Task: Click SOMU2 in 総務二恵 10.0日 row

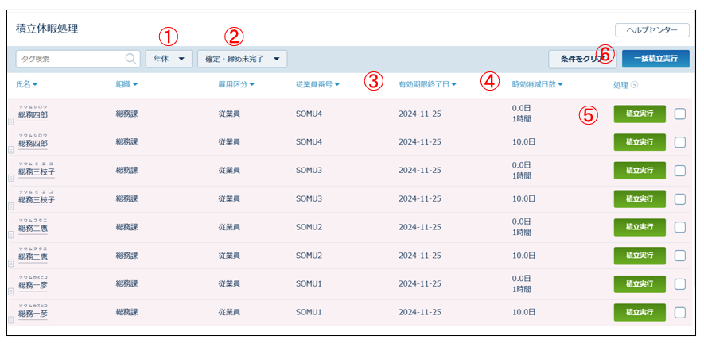Action: click(x=309, y=256)
